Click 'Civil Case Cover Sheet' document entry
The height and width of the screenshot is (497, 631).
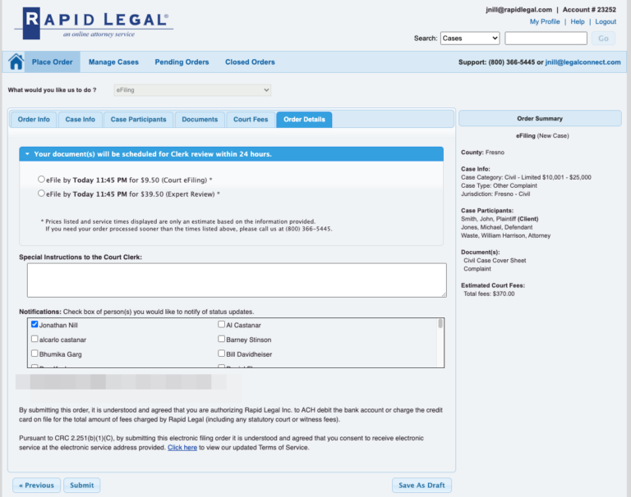pyautogui.click(x=495, y=260)
